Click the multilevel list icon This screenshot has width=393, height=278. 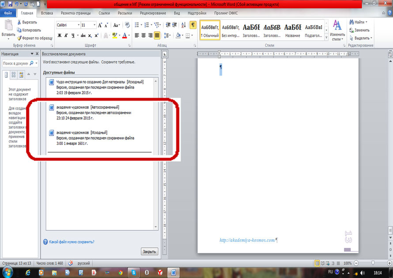click(157, 25)
